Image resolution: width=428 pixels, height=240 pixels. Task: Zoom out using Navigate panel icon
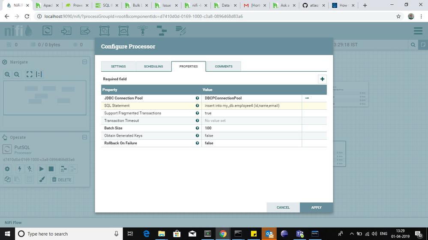pyautogui.click(x=17, y=74)
